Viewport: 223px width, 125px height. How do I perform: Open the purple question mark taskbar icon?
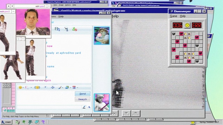43,122
